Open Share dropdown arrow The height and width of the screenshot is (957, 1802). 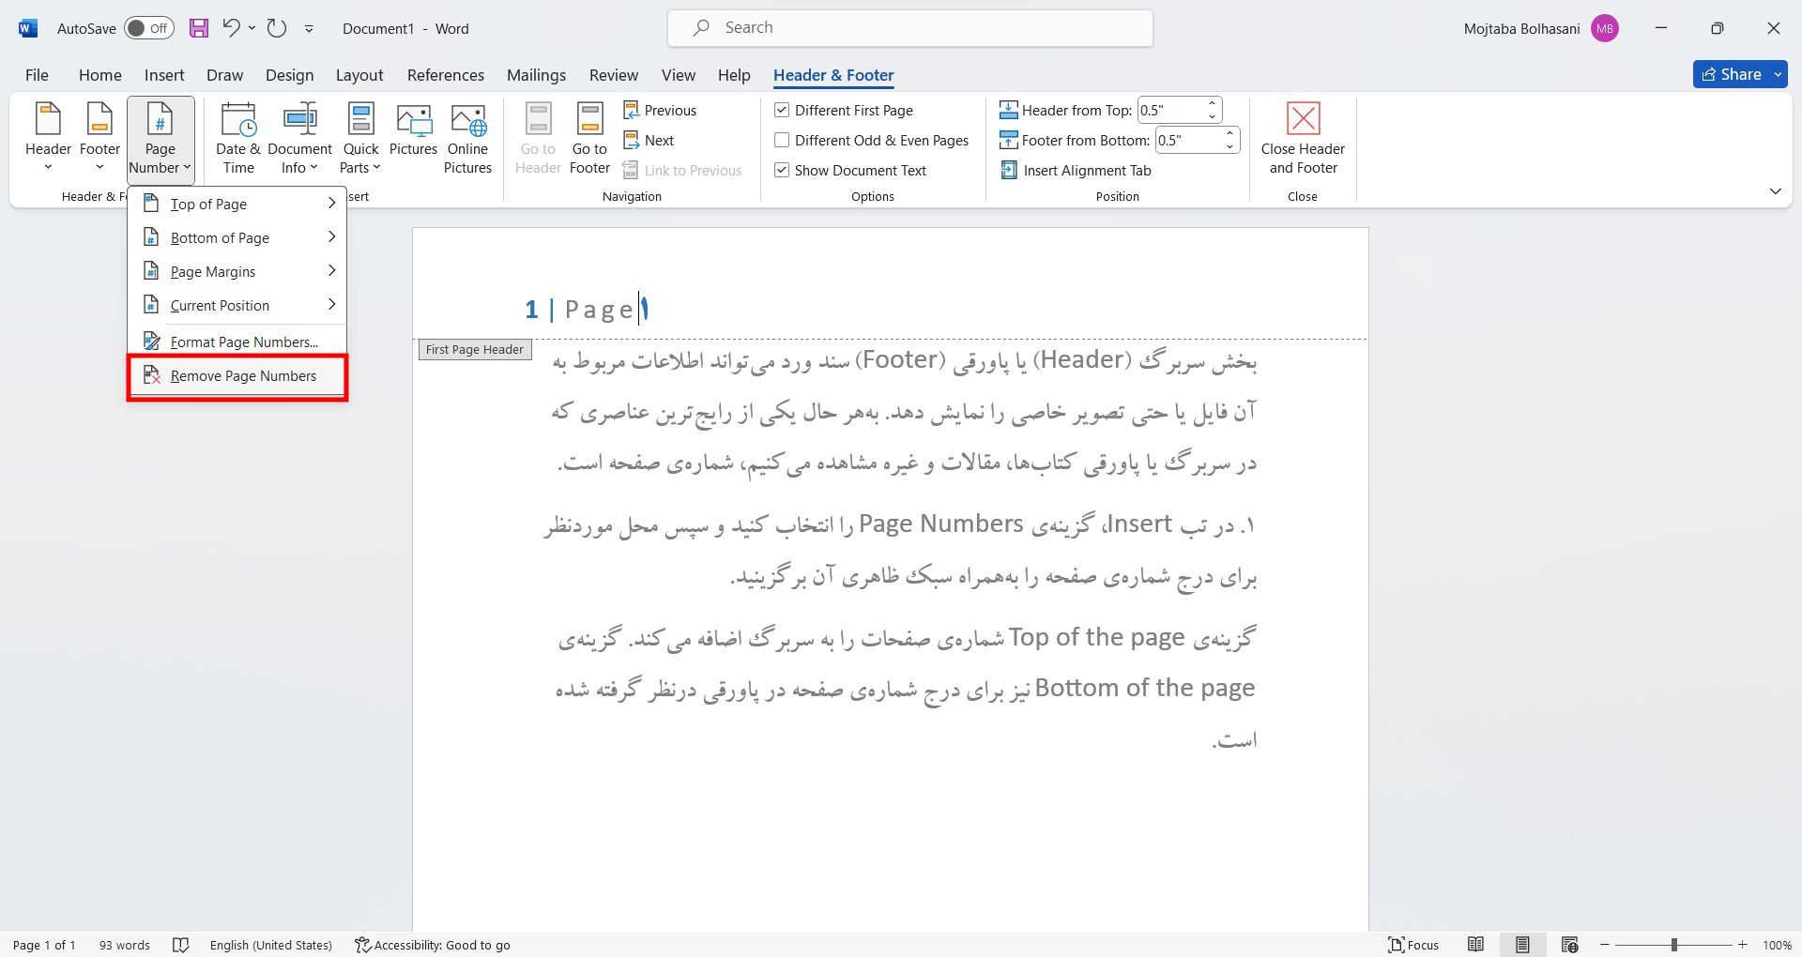(x=1778, y=74)
